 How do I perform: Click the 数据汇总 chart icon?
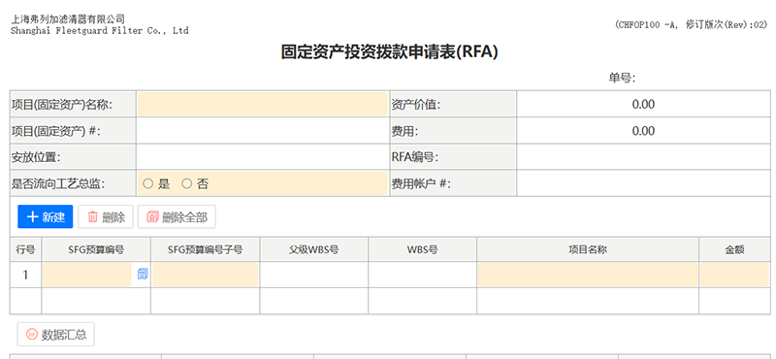[32, 334]
